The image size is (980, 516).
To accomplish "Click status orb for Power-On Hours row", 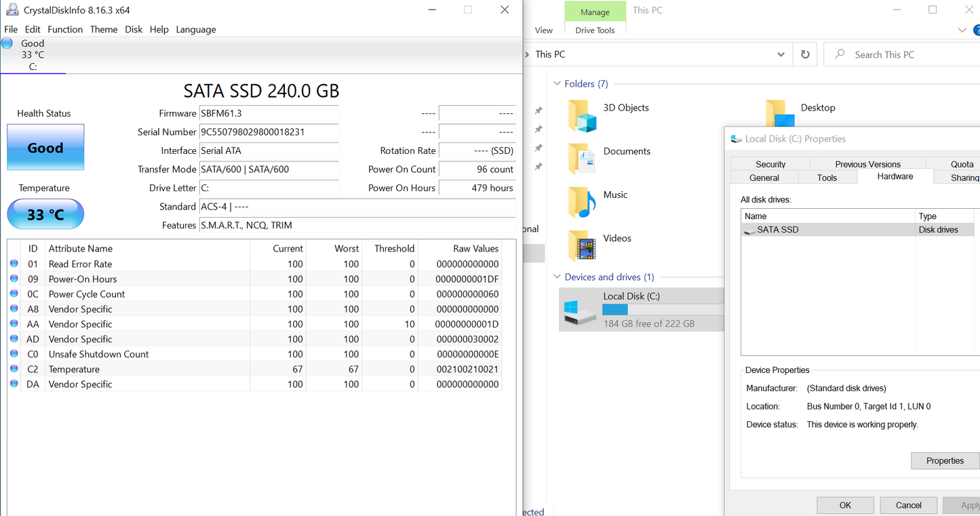I will click(x=14, y=279).
